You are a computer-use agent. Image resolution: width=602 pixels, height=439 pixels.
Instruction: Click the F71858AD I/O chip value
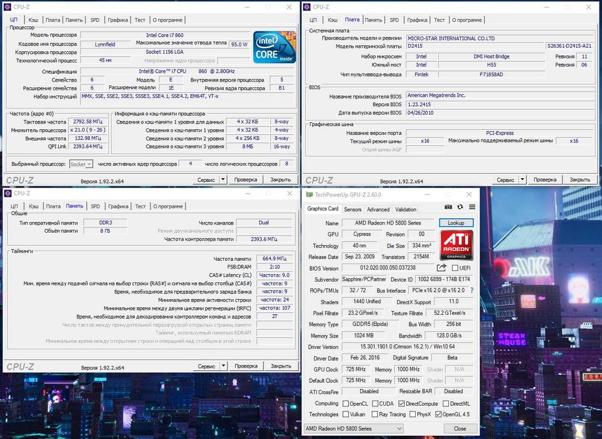tap(491, 74)
